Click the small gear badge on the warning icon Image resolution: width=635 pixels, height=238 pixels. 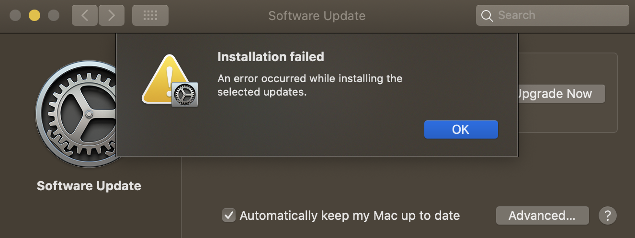point(184,95)
